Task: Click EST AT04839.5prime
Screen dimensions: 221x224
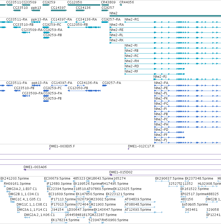Action: tap(138, 199)
